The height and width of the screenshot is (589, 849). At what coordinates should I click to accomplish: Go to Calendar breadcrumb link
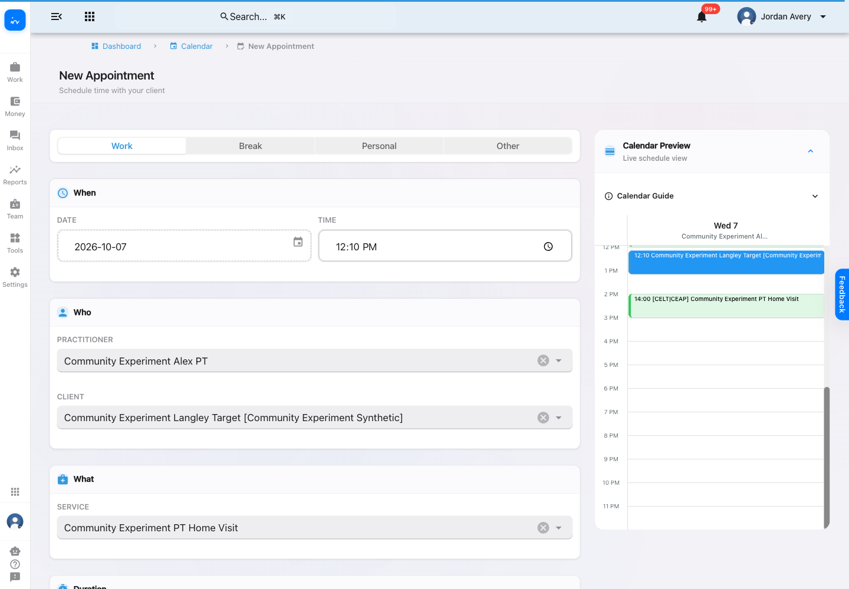point(191,46)
